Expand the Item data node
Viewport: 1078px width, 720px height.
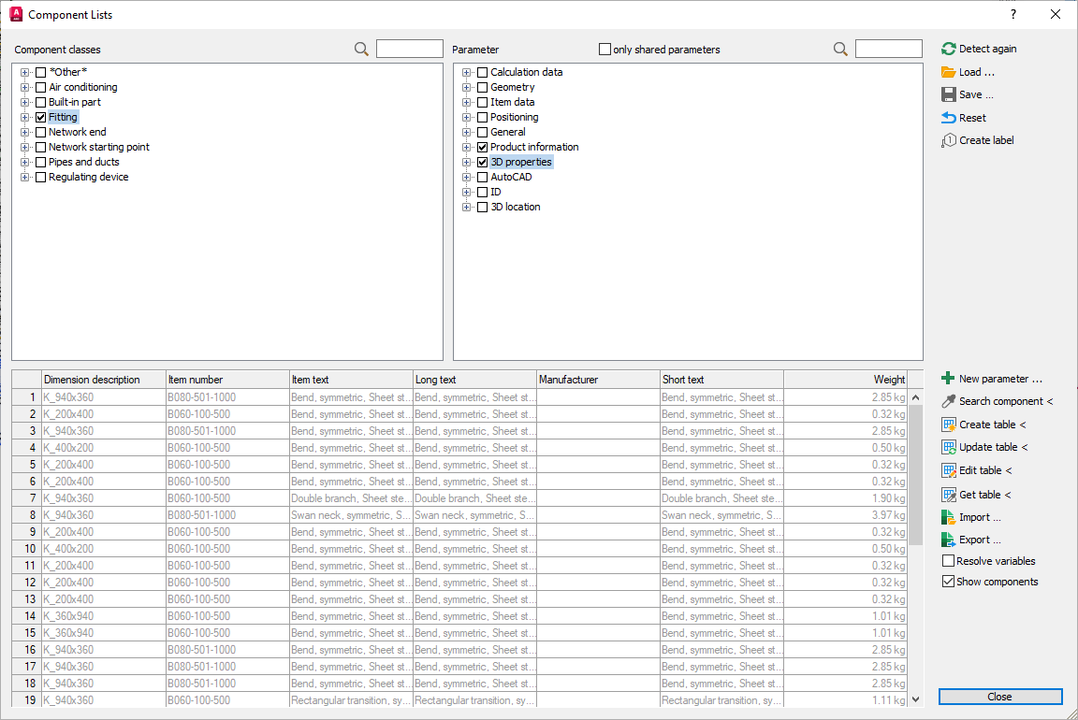467,102
